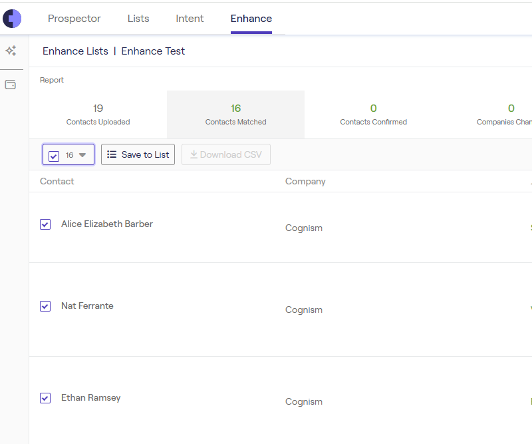Select the Enhance tab

251,19
